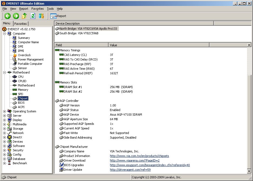Screen dimensions: 253x181
Task: Select Portable Computer entry
Action: coord(30,64)
